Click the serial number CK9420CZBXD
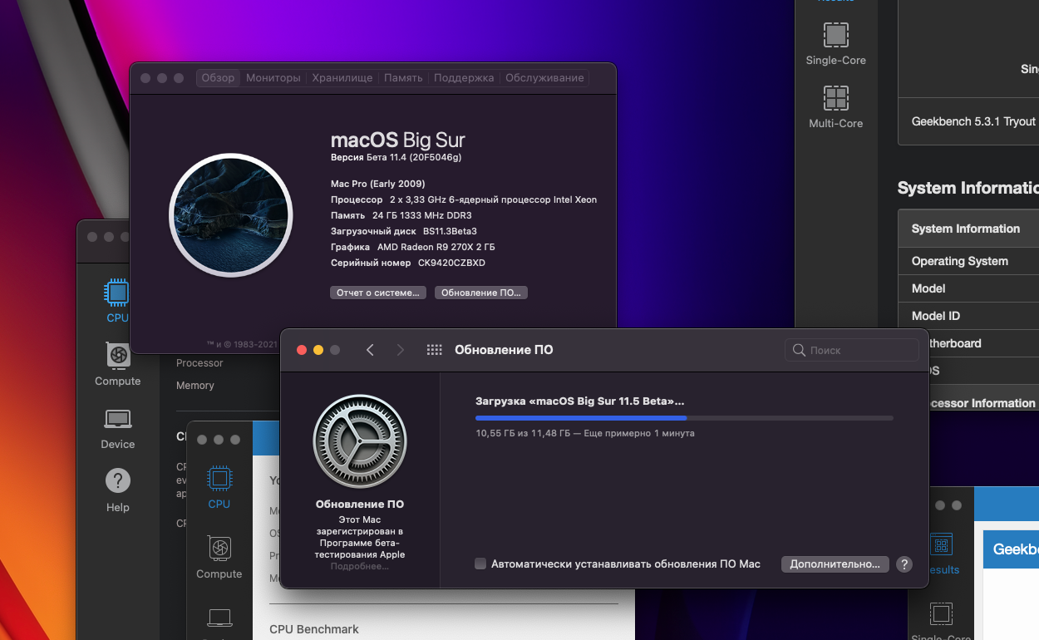 tap(451, 263)
